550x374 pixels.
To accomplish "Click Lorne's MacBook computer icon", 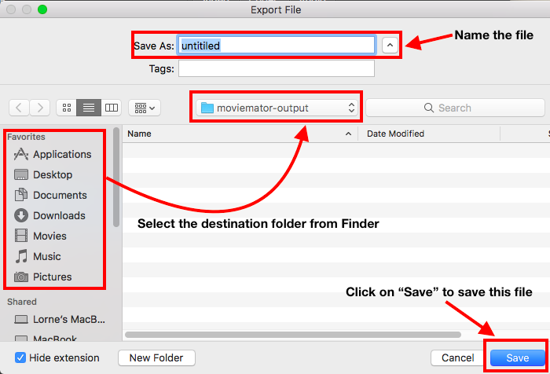I will coord(21,319).
